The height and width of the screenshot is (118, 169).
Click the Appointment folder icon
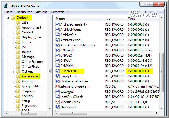18,27
